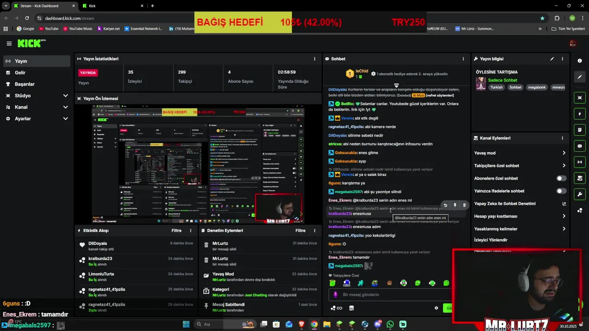
Task: Open the hamburger menu beside the Kick logo
Action: [9, 44]
